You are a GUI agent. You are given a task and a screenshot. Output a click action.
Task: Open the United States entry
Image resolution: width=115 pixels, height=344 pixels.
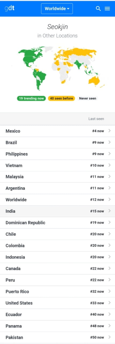click(x=57, y=303)
